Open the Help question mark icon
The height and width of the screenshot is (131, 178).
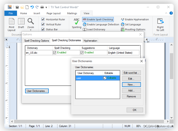pyautogui.click(x=171, y=13)
